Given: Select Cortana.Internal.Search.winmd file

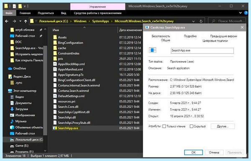Looking at the screenshot, I should pos(79,85).
